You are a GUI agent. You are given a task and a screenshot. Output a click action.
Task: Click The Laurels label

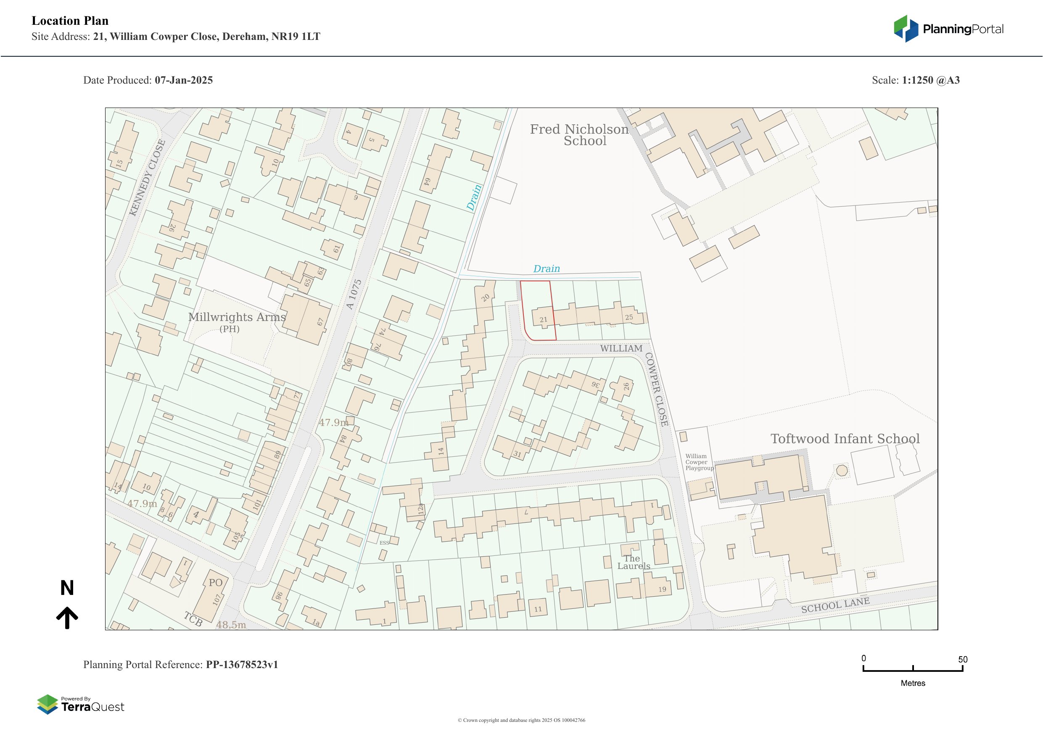pyautogui.click(x=633, y=562)
